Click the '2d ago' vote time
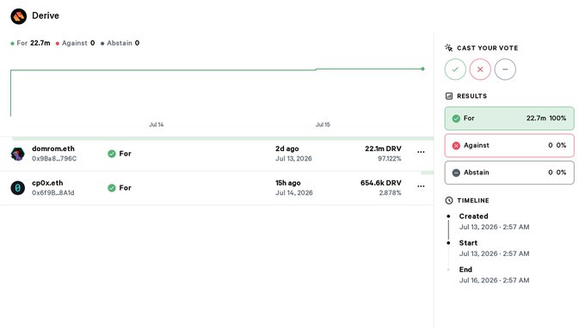 (x=286, y=149)
